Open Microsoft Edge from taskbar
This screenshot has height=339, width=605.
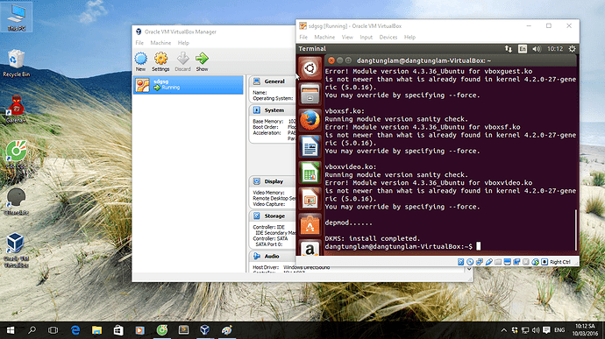coord(75,330)
